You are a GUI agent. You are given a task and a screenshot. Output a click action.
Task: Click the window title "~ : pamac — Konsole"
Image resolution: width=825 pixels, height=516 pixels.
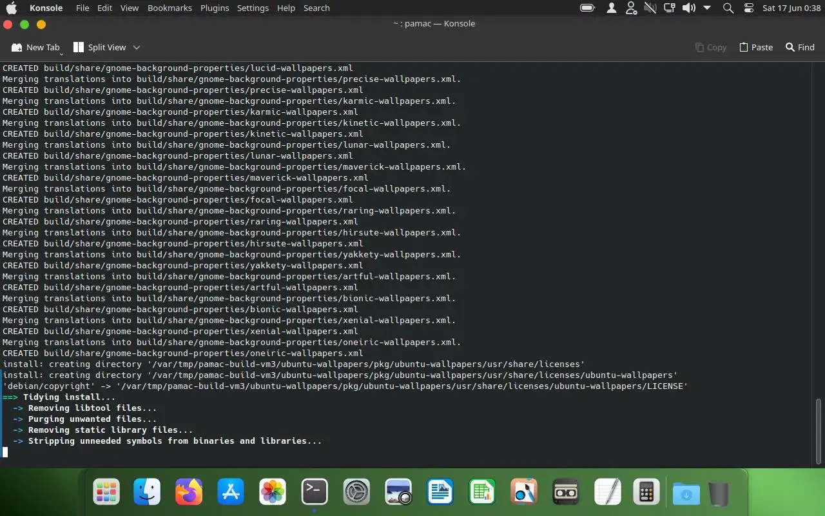(x=434, y=24)
